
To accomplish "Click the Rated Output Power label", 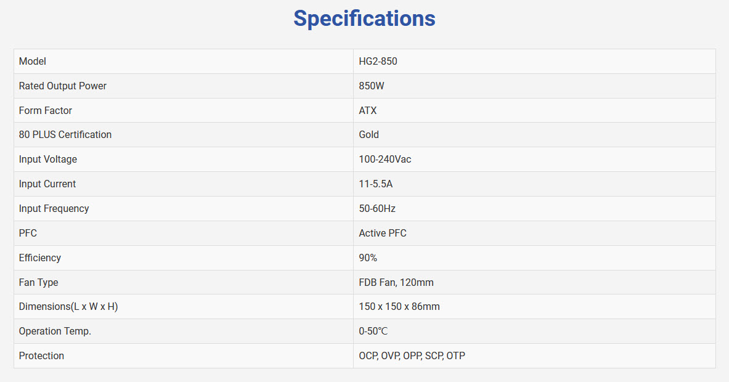I will 63,86.
